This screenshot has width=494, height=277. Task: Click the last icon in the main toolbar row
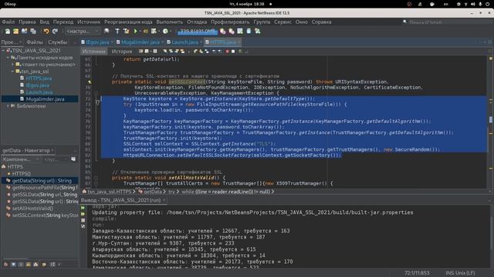(x=257, y=31)
